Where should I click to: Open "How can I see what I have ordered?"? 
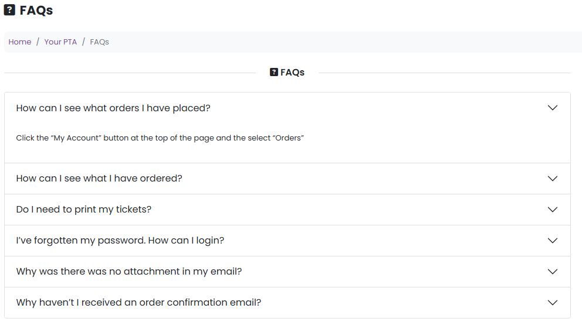pos(99,179)
